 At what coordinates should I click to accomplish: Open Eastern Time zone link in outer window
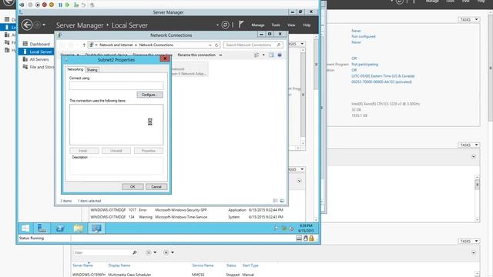coord(383,76)
